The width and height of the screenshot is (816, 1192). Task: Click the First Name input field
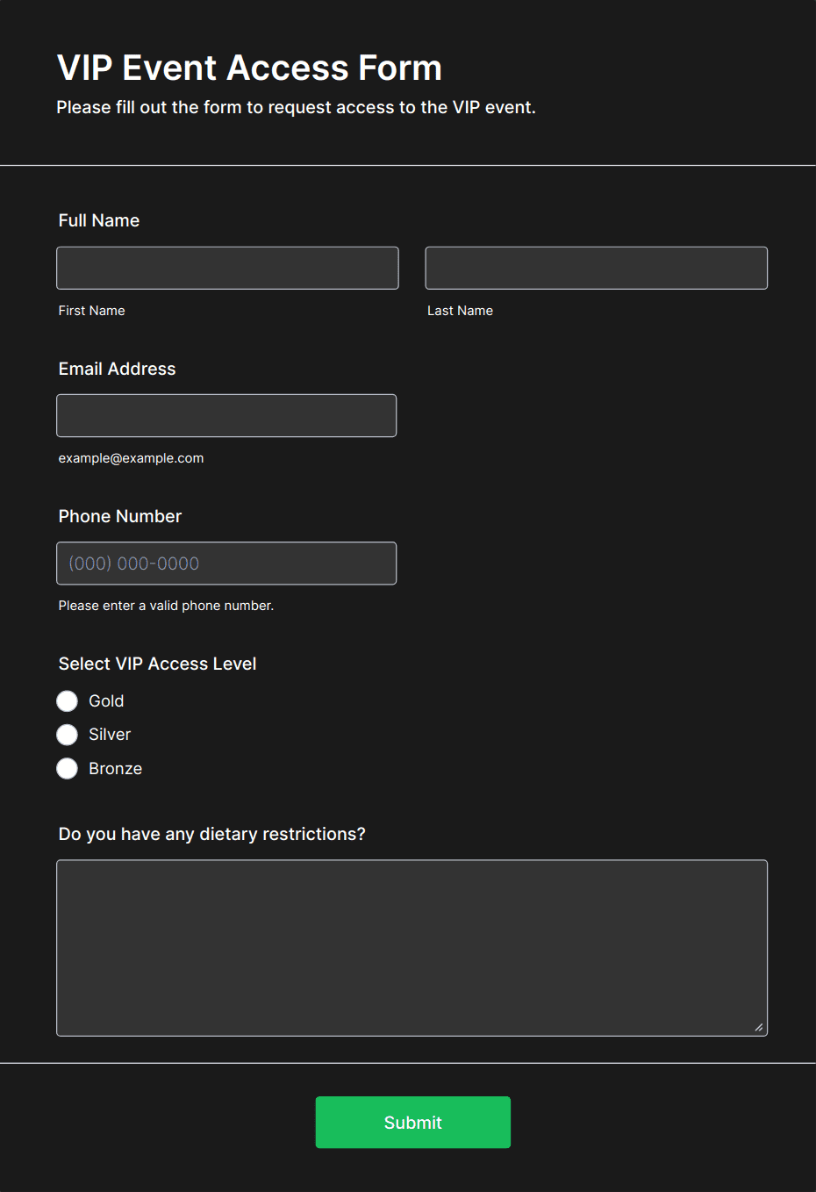click(227, 268)
